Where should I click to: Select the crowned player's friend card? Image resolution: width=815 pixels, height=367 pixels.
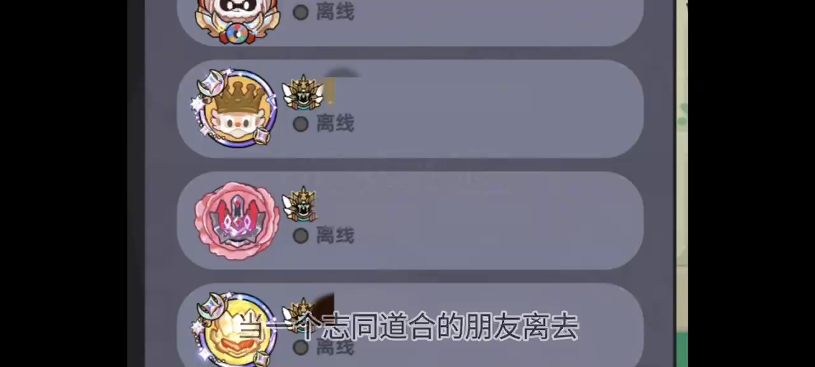pyautogui.click(x=410, y=109)
